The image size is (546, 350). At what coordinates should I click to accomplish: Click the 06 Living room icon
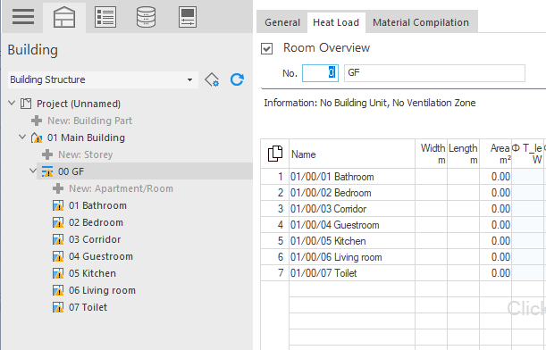pos(58,290)
